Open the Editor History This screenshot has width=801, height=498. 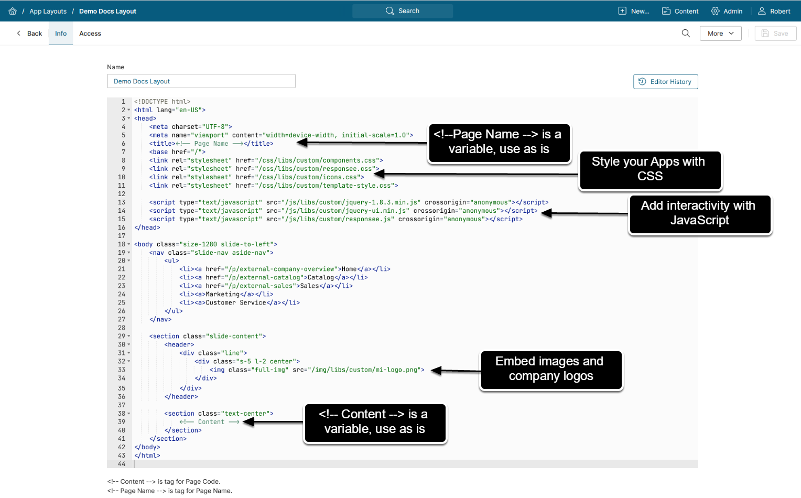coord(665,82)
